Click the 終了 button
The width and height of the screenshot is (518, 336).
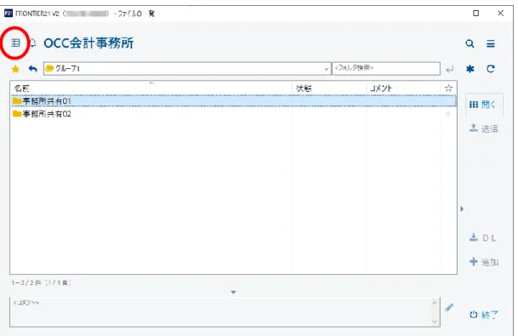tap(484, 315)
